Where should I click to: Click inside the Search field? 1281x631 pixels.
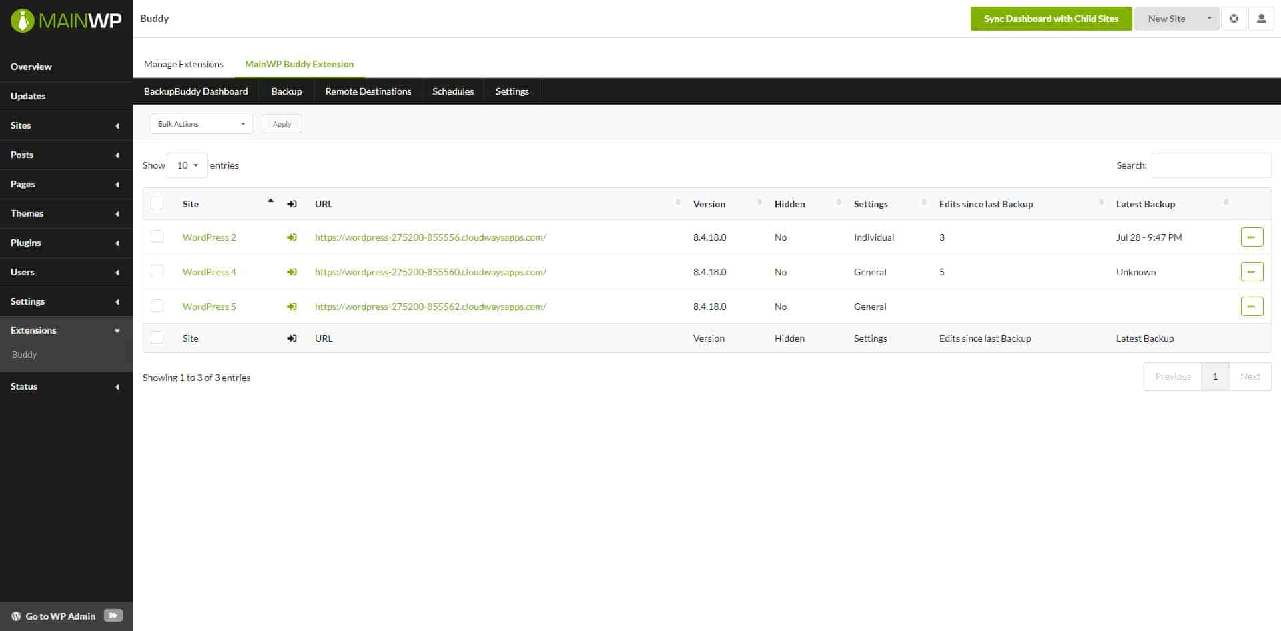[1211, 165]
